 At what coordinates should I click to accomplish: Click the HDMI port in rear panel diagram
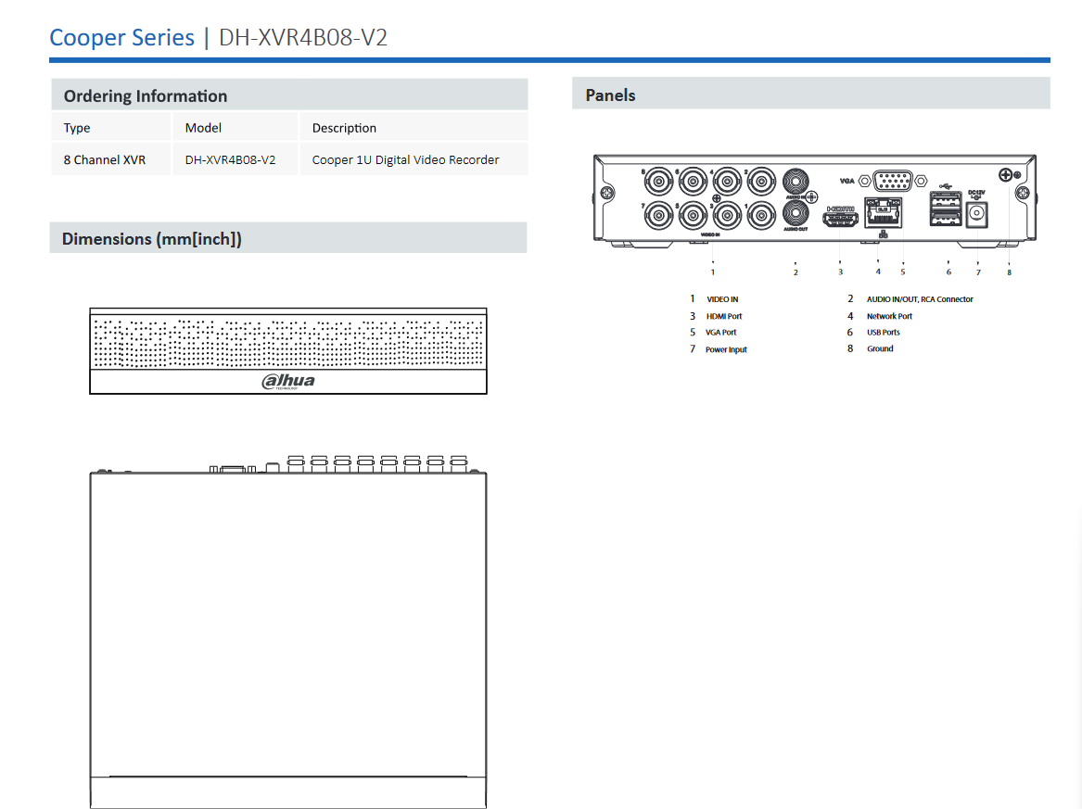[840, 220]
